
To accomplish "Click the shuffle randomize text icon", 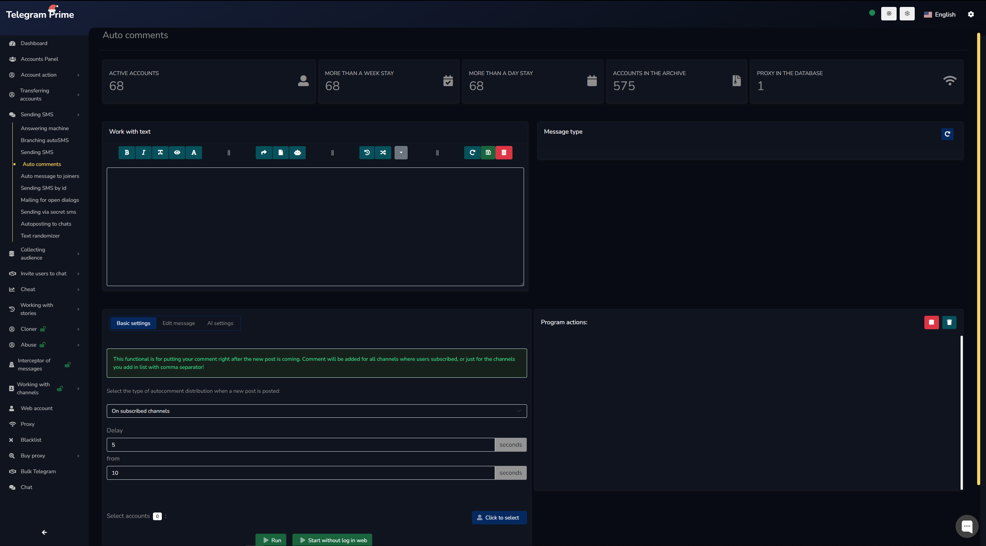I will point(383,152).
